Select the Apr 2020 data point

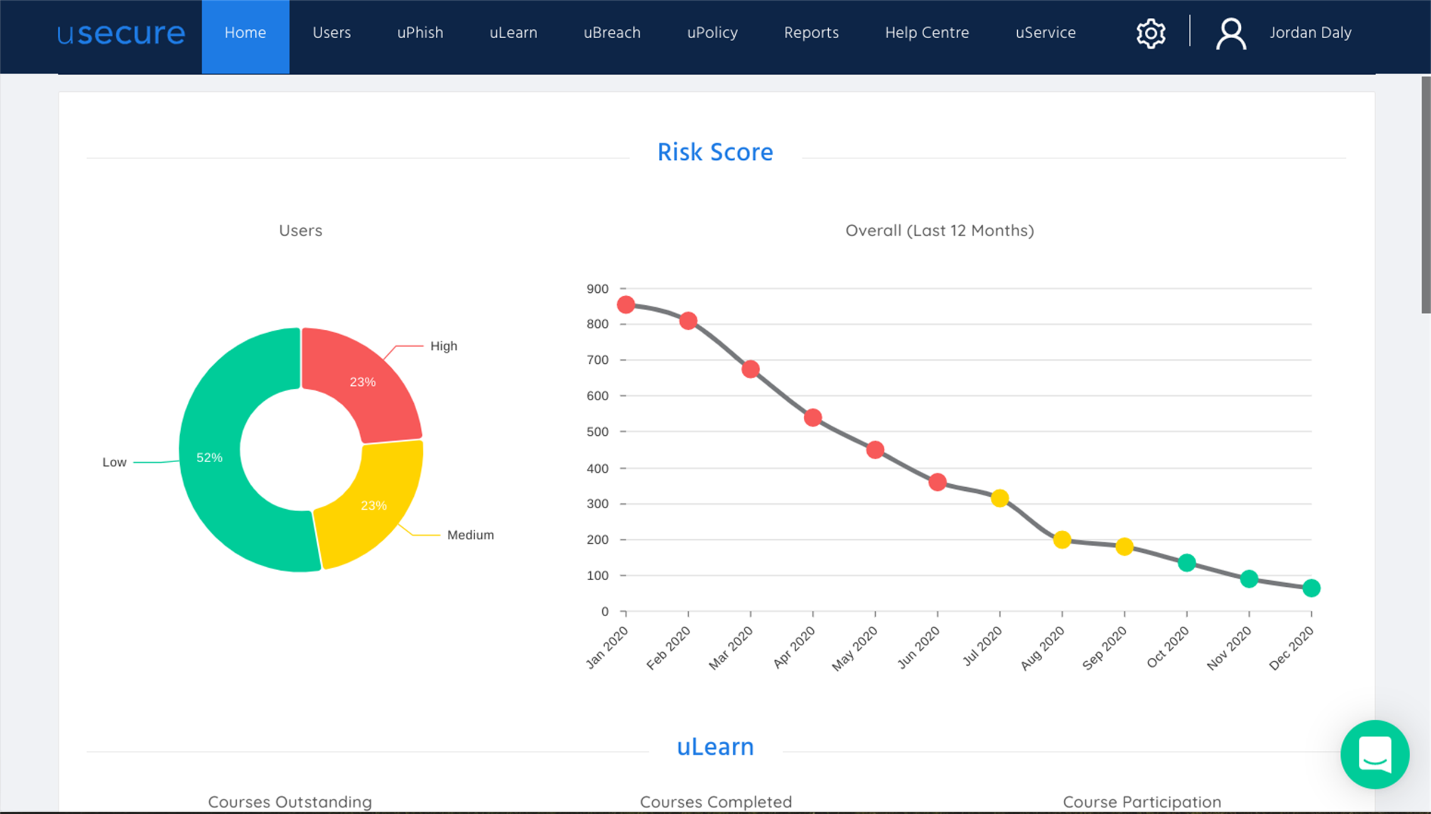813,417
